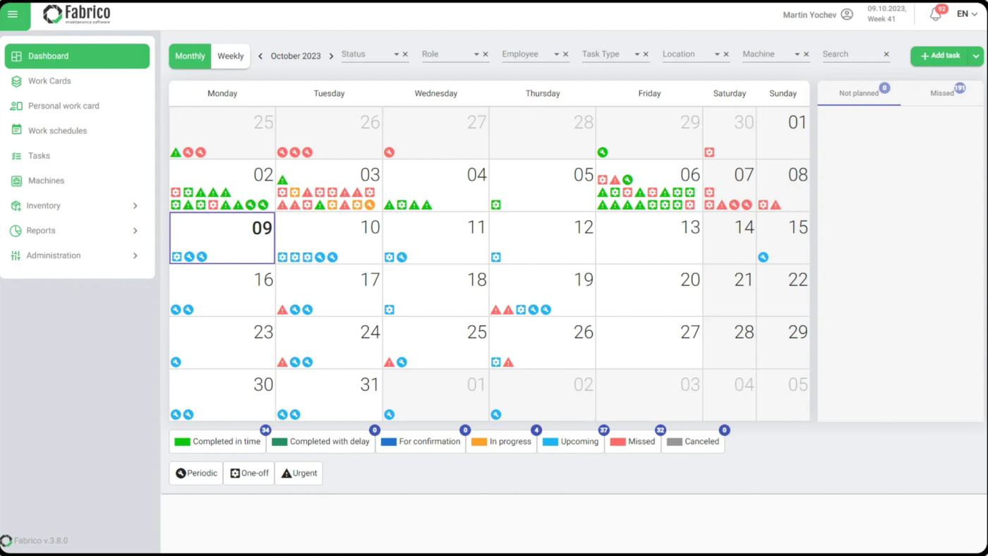This screenshot has width=988, height=556.
Task: Expand the Administration submenu chevron
Action: (135, 255)
